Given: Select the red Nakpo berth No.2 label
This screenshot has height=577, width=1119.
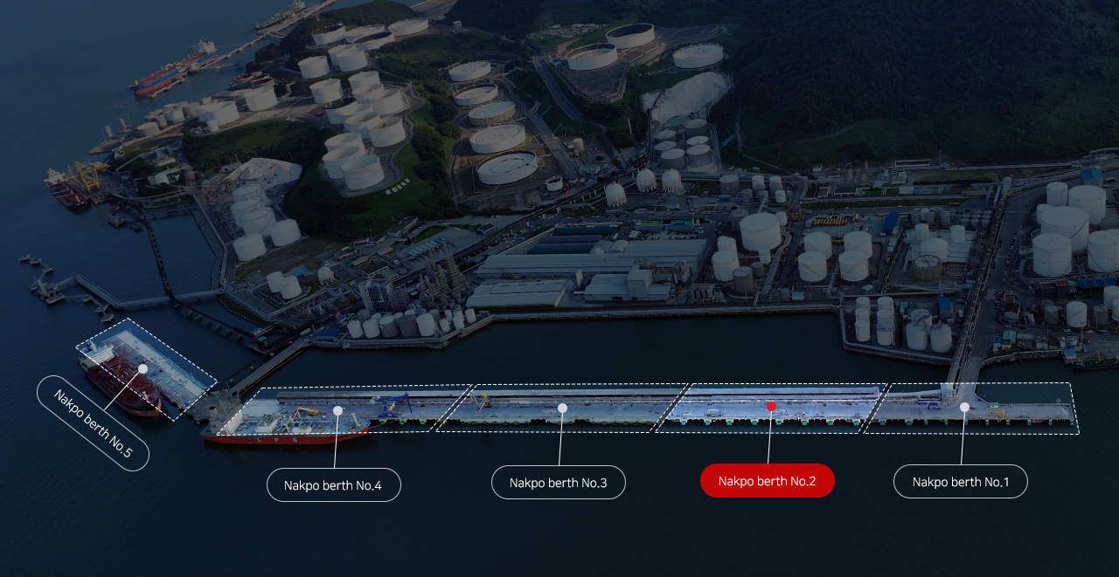Looking at the screenshot, I should [768, 481].
